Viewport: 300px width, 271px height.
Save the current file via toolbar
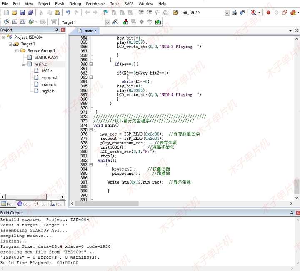22,12
